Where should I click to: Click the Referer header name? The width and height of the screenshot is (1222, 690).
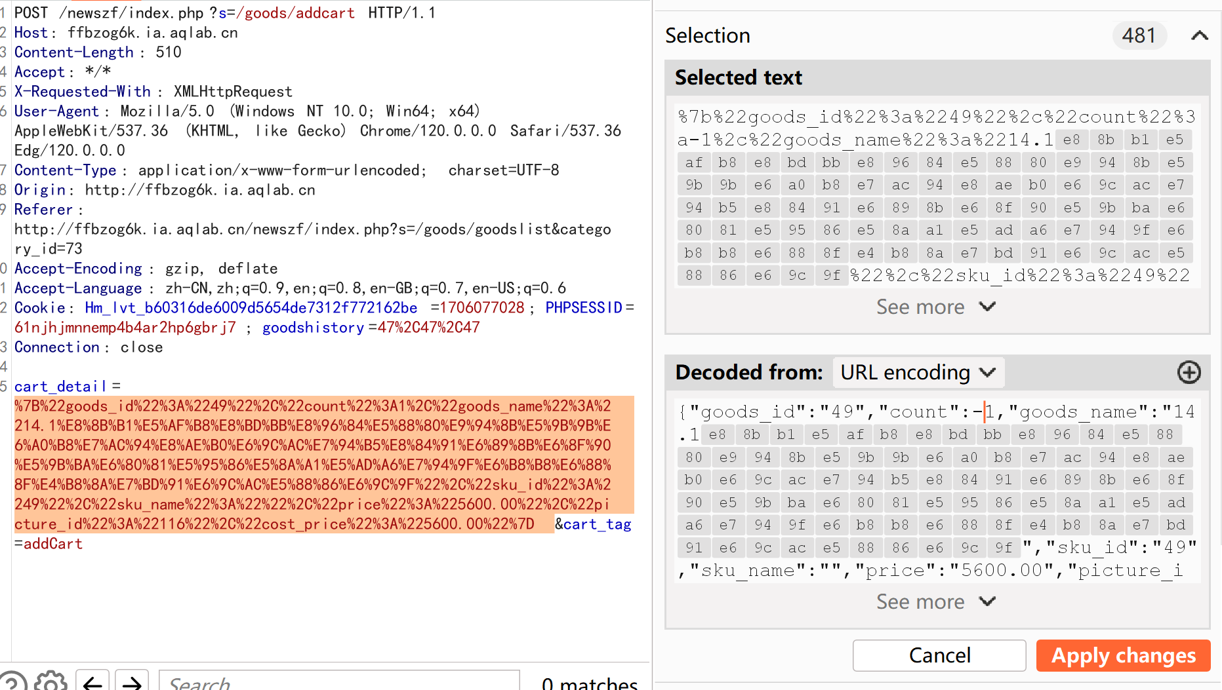(x=43, y=210)
